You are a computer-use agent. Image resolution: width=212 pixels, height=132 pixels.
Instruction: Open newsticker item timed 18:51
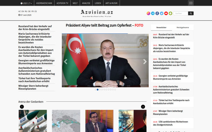172,64
